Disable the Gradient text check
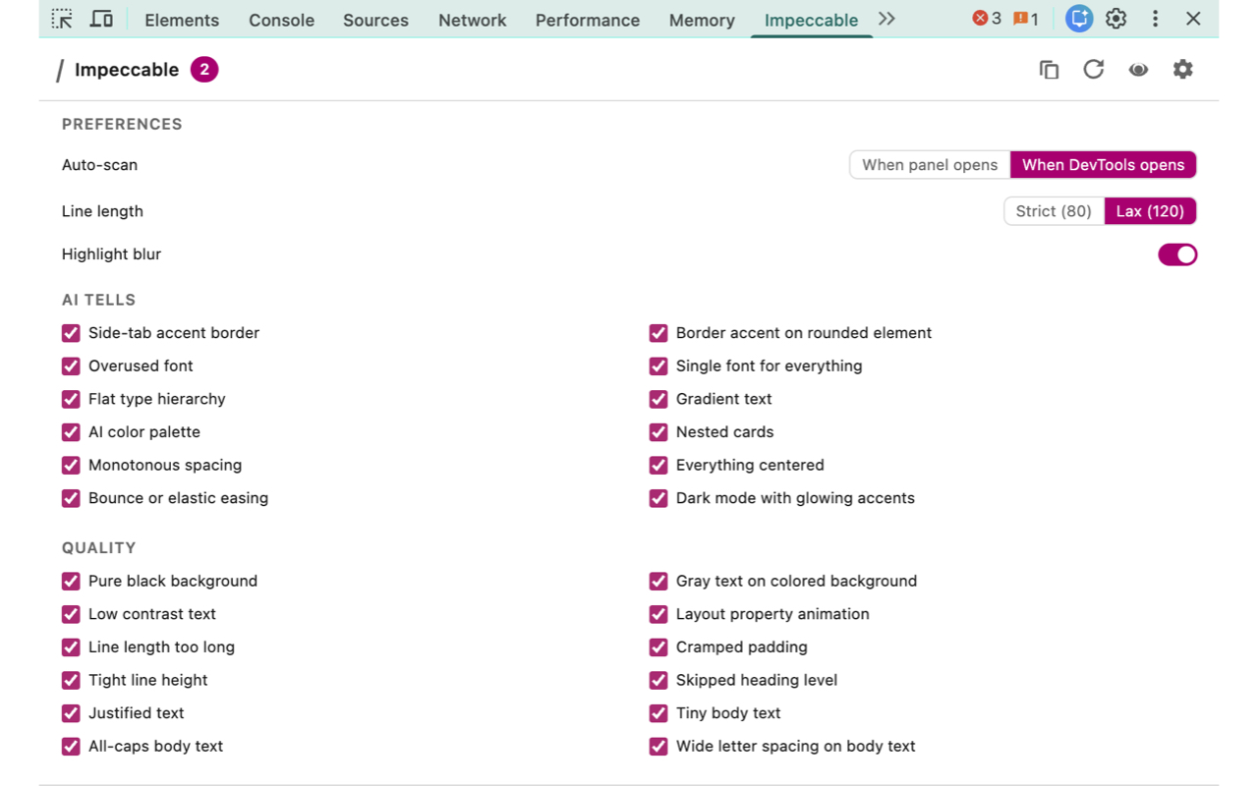 click(658, 399)
